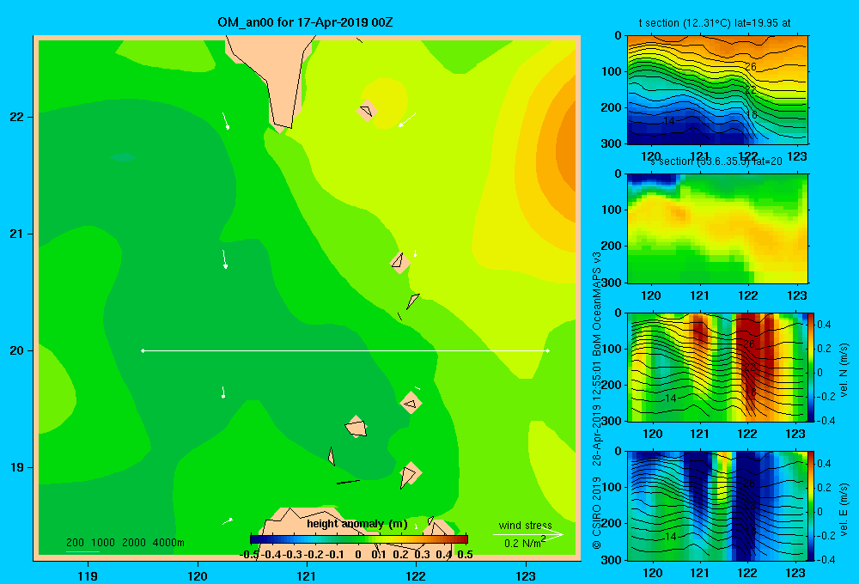Image resolution: width=859 pixels, height=584 pixels.
Task: Click the '14' isotherm label in temperature section
Action: (x=669, y=121)
